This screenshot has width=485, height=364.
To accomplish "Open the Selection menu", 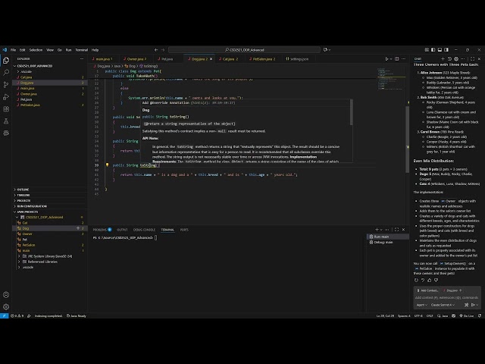I will coord(36,50).
